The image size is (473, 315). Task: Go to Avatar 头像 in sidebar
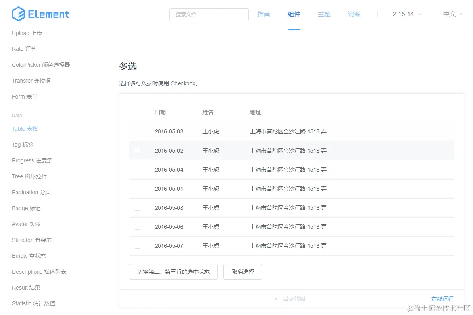coord(26,224)
